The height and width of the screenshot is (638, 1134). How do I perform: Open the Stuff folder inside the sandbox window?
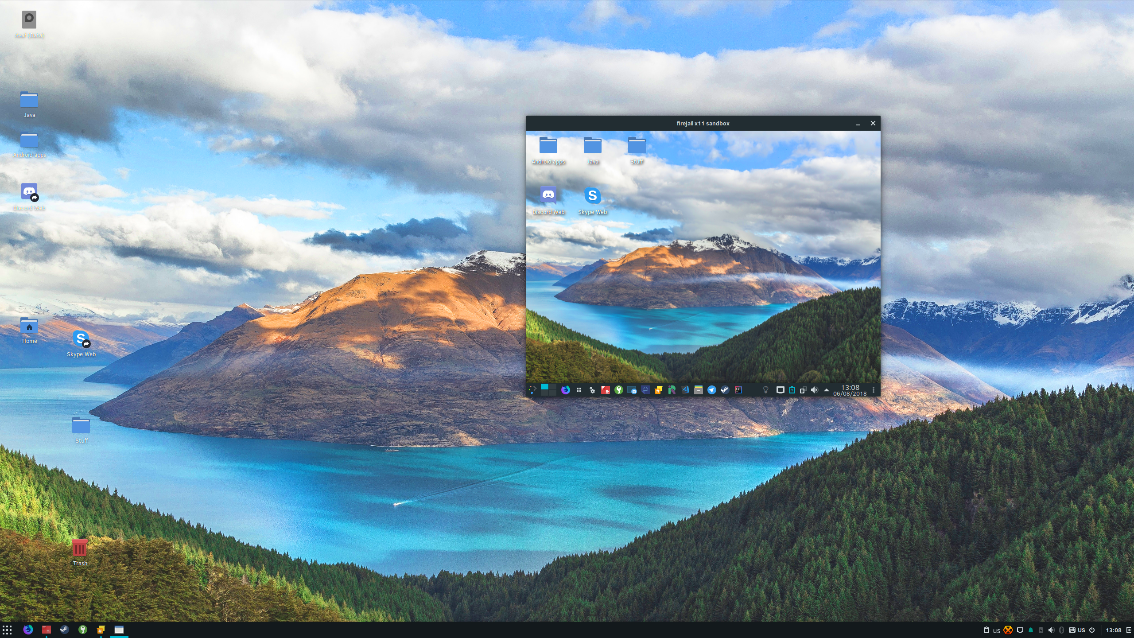click(x=637, y=151)
